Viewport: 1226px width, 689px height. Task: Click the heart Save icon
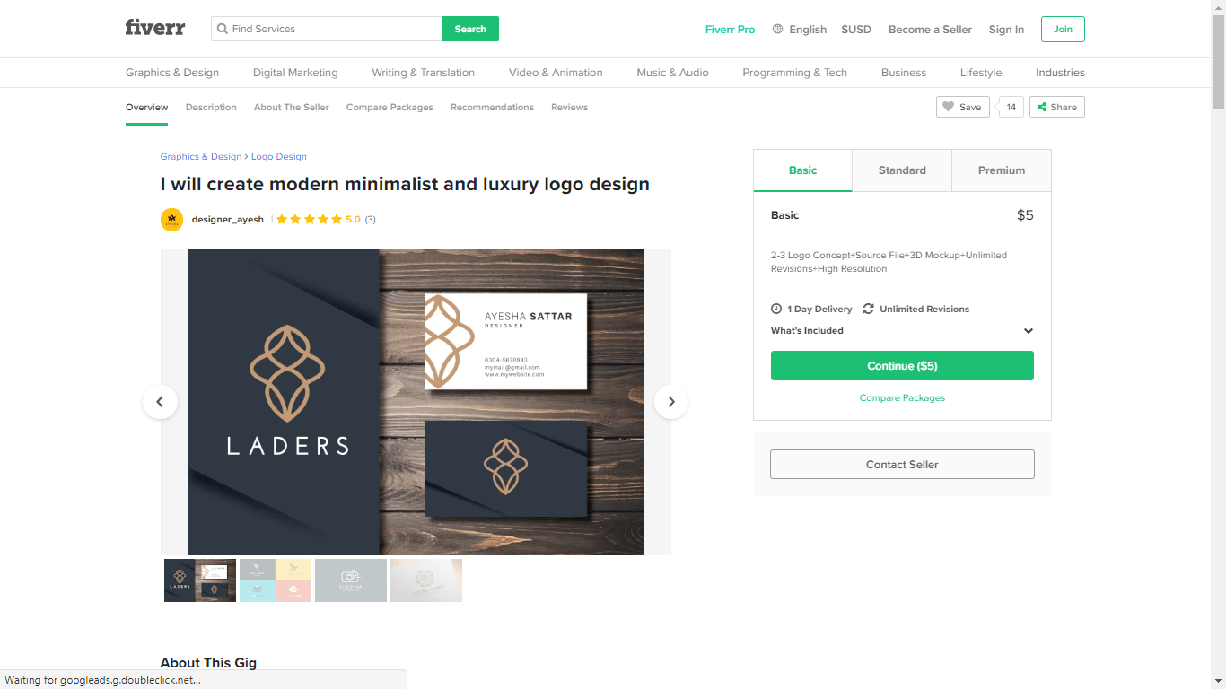948,107
